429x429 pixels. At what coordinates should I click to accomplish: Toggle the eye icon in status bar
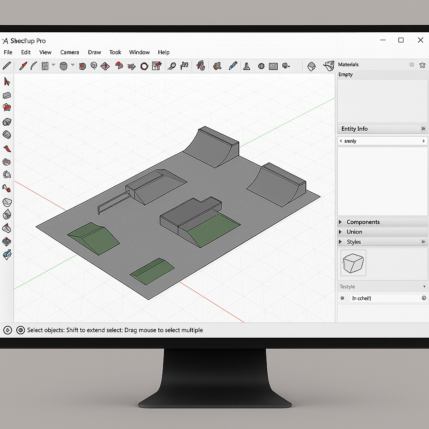pos(20,330)
